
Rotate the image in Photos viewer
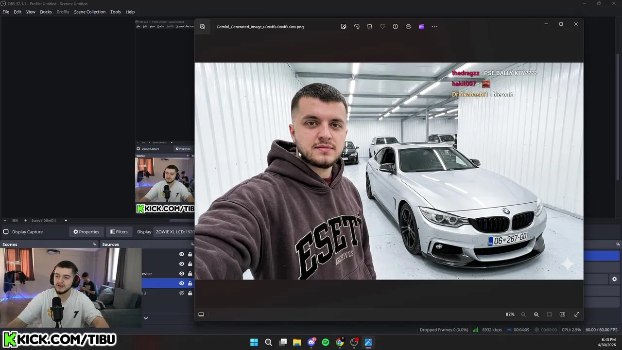click(357, 27)
